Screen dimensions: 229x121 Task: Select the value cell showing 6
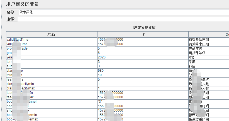[143, 53]
